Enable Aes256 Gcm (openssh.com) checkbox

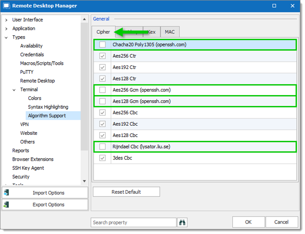(x=102, y=90)
